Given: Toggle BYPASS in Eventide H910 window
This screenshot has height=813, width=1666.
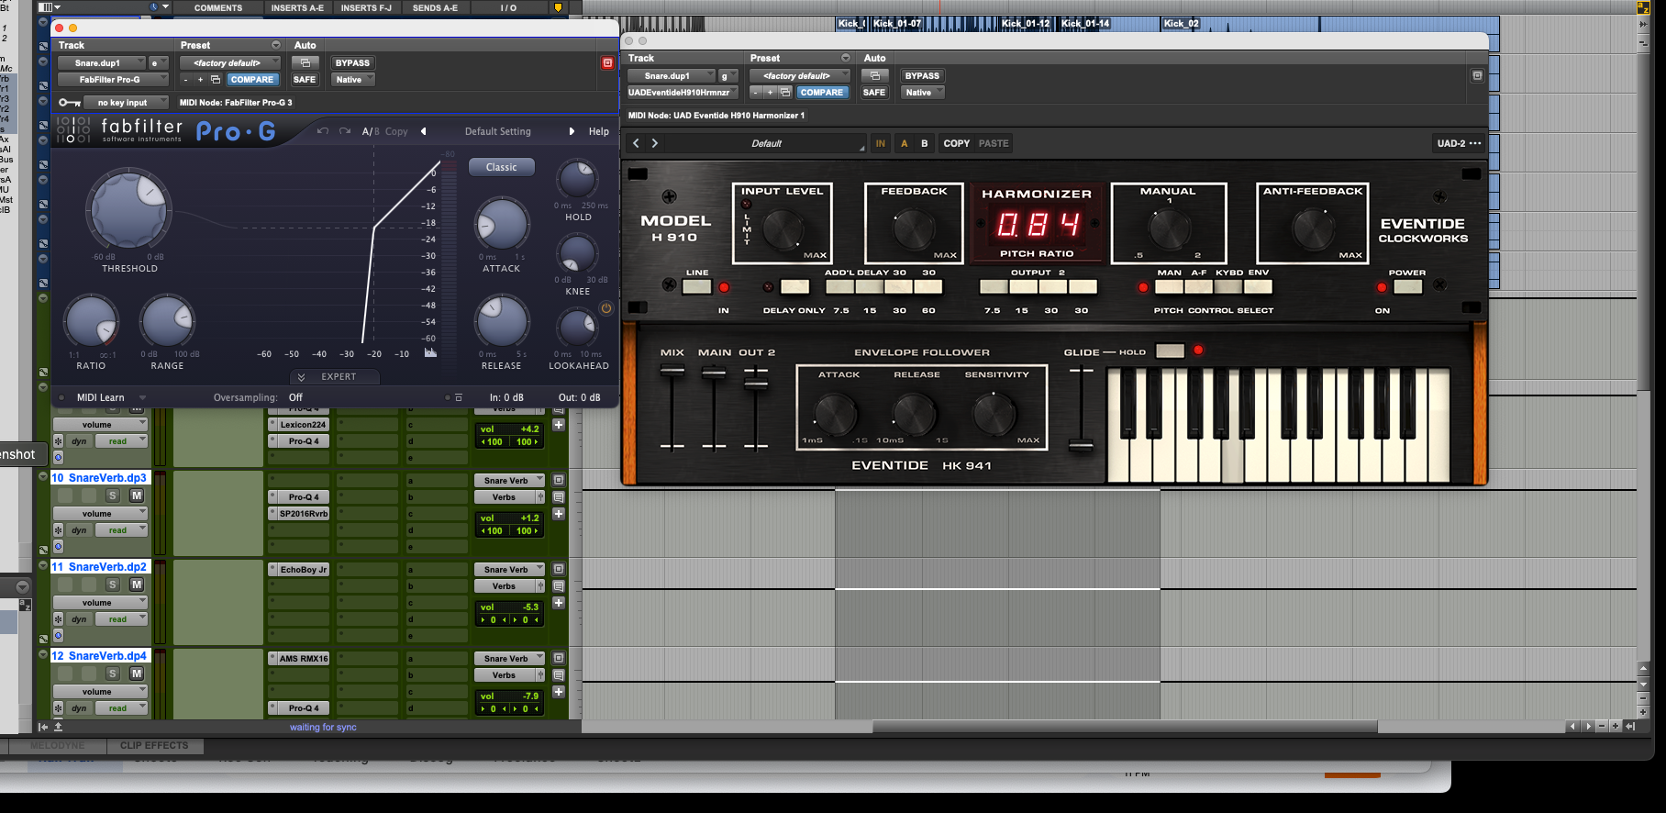Looking at the screenshot, I should (x=922, y=76).
